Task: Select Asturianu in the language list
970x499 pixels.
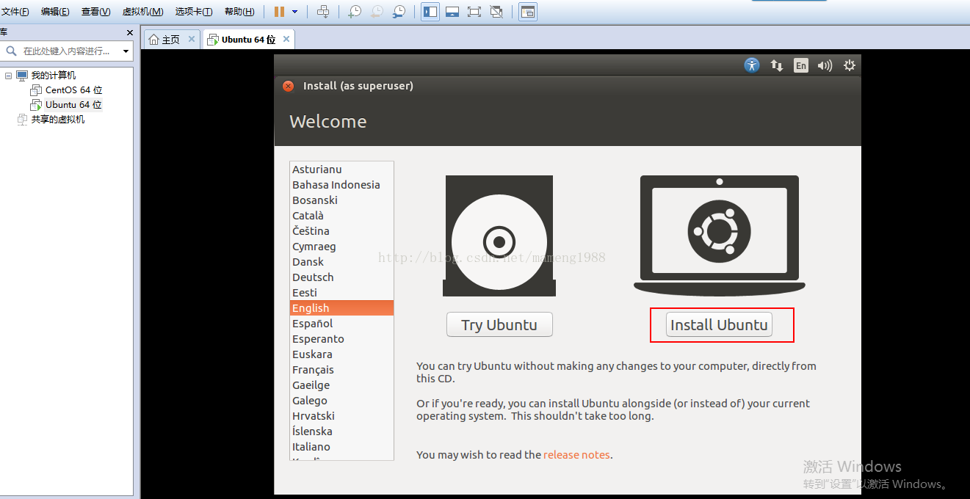Action: 342,170
